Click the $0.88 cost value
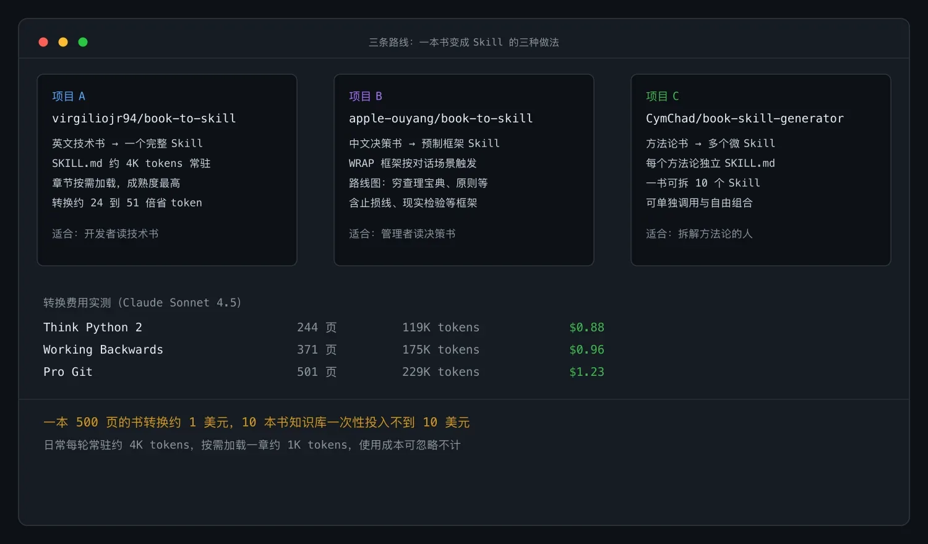 [x=586, y=328]
